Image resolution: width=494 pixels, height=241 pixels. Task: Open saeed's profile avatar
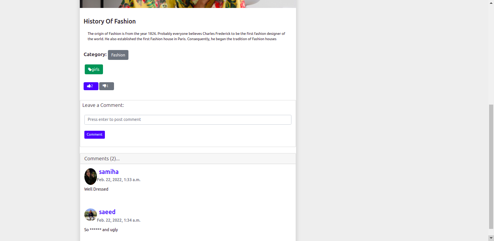pyautogui.click(x=90, y=214)
